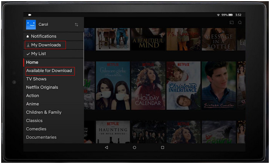The width and height of the screenshot is (270, 164).
Task: Open My Downloads from the sidebar
Action: point(46,45)
